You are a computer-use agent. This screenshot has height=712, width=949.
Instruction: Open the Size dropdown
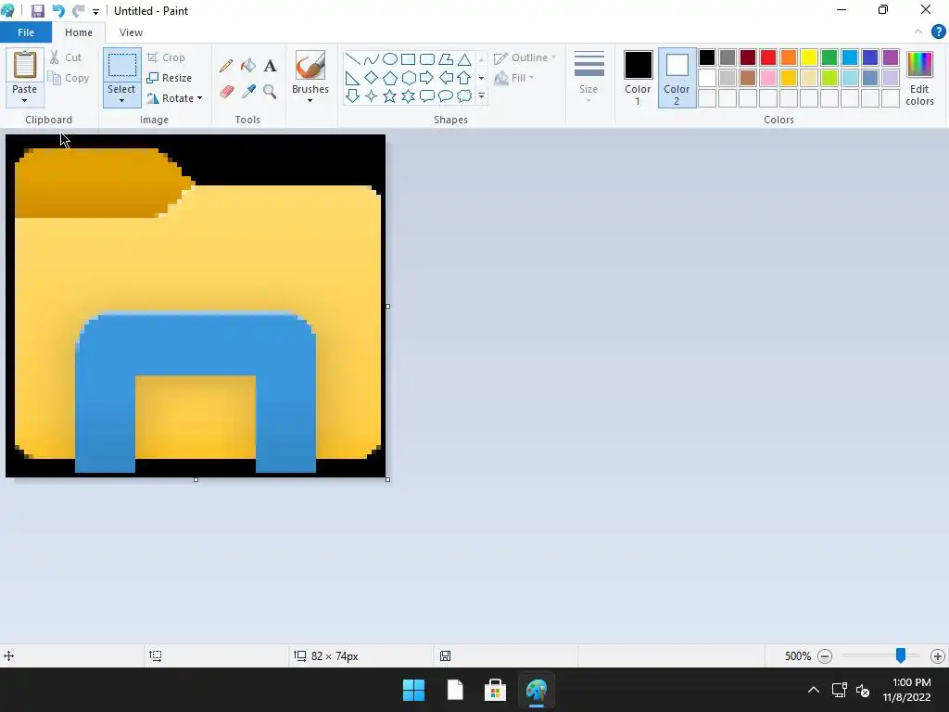[x=588, y=78]
